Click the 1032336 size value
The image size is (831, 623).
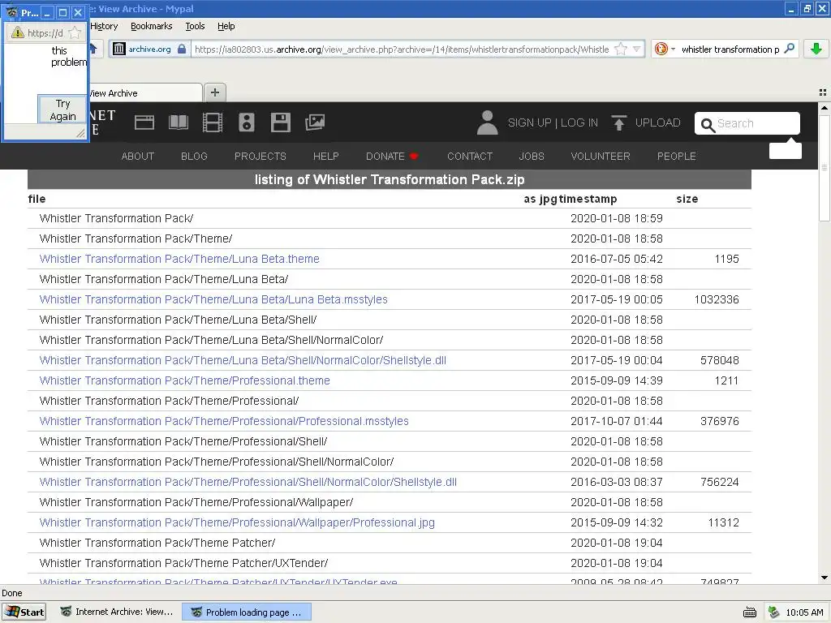pos(717,299)
